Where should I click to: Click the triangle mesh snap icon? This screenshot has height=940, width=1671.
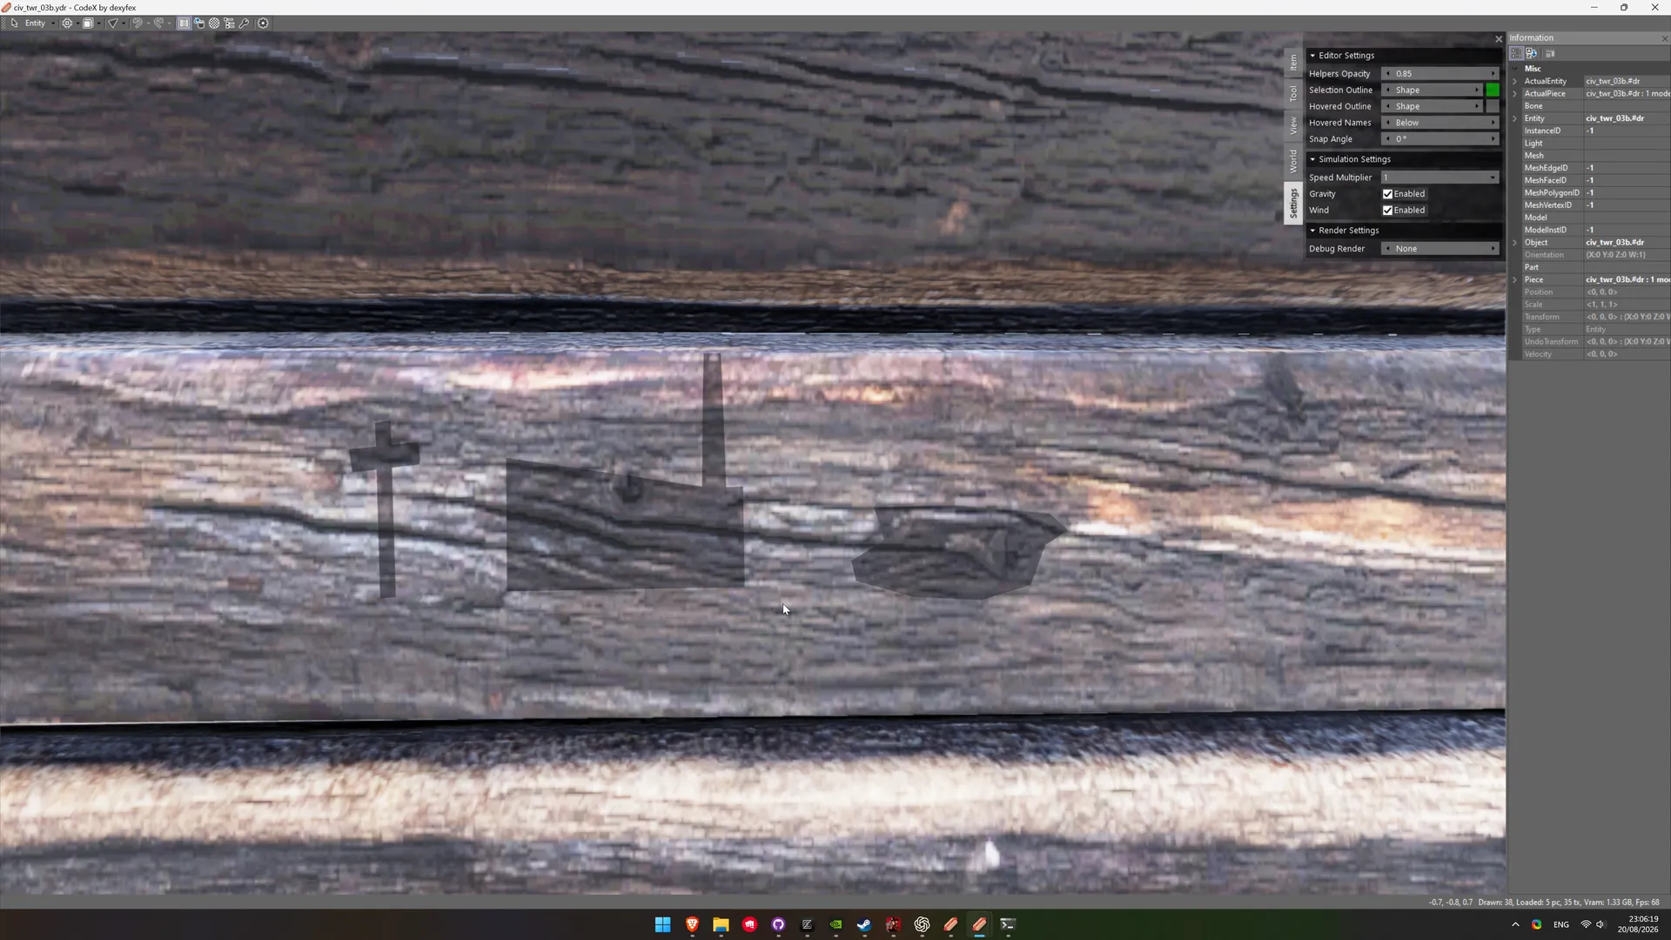coord(112,23)
